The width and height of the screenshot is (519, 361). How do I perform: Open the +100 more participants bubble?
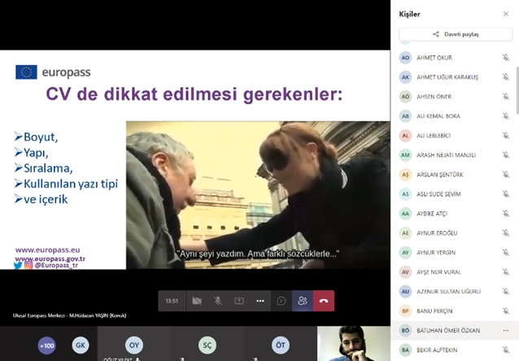(46, 346)
